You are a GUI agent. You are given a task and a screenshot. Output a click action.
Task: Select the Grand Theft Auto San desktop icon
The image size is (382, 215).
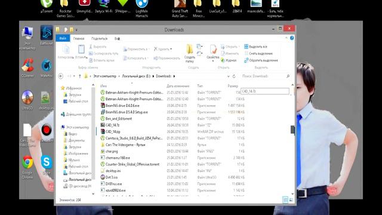pyautogui.click(x=180, y=9)
